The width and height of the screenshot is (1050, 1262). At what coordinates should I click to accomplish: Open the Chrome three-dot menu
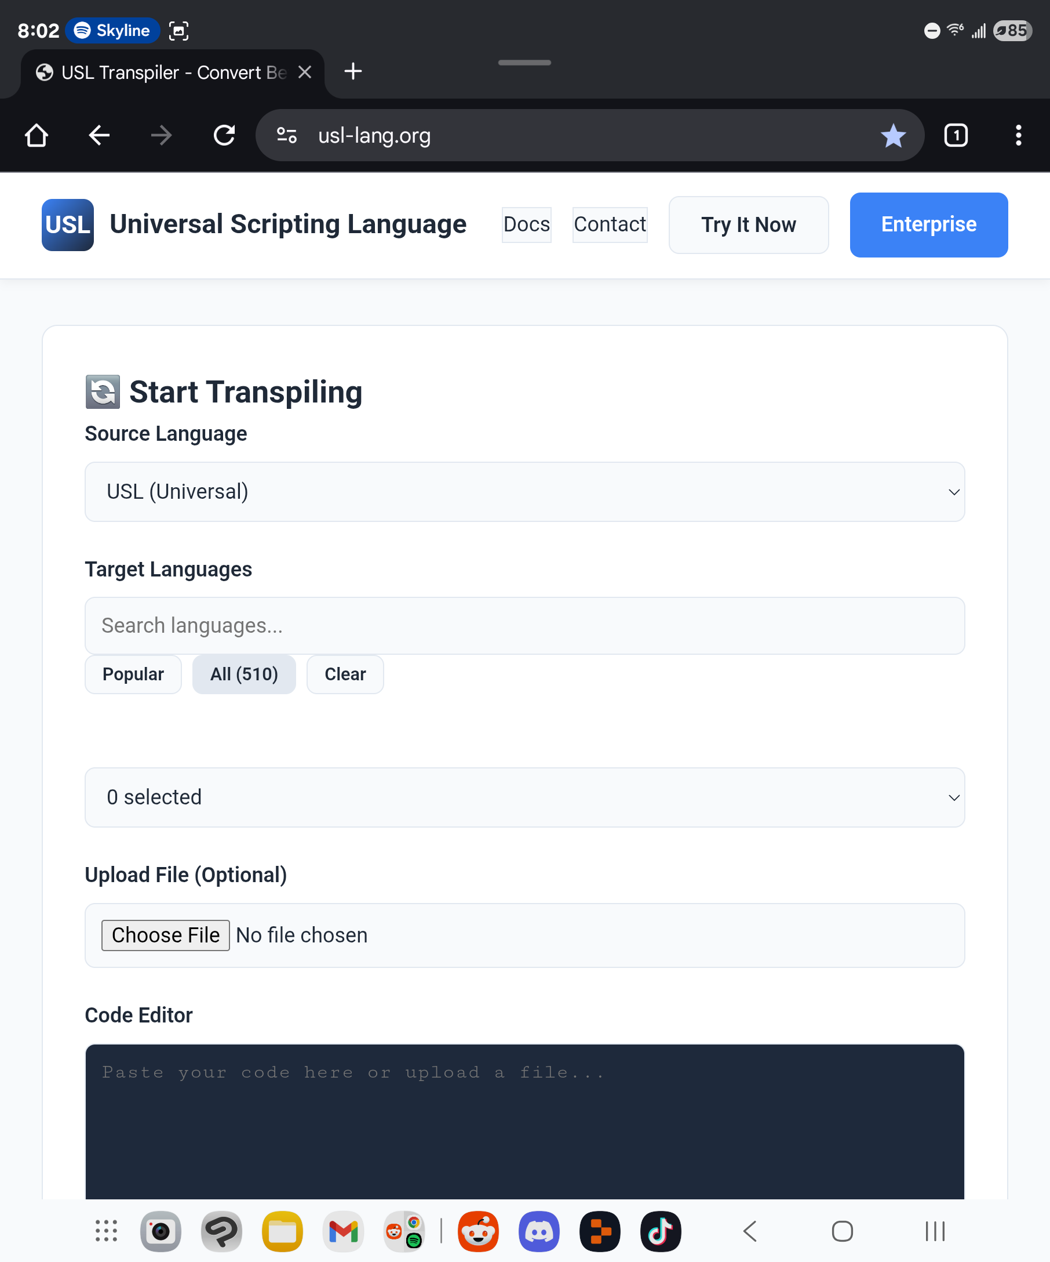1018,135
